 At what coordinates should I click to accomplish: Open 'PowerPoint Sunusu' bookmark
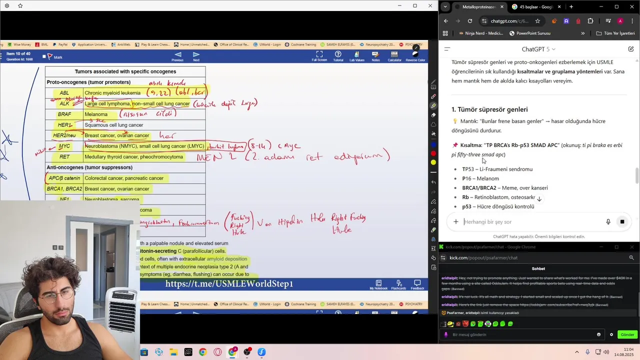(529, 33)
